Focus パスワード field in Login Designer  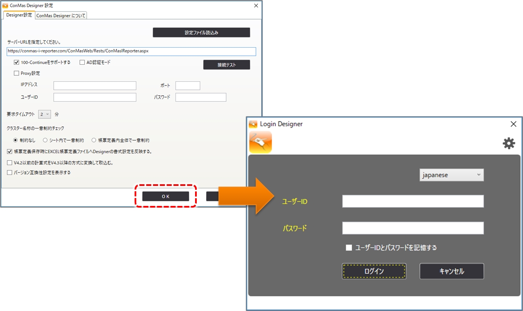413,228
